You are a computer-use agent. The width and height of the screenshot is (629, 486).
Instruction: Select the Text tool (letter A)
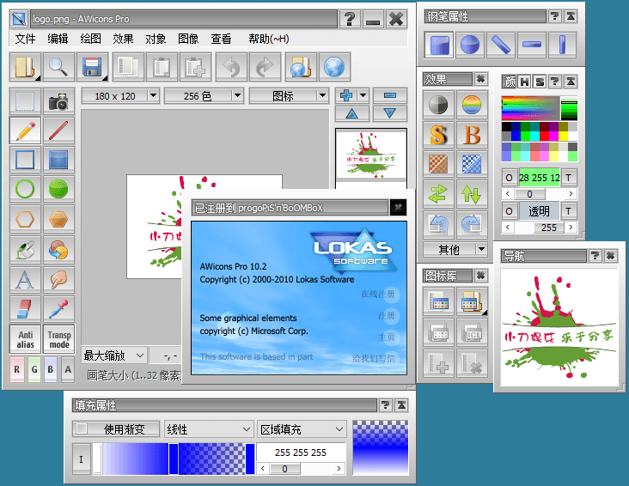(26, 279)
